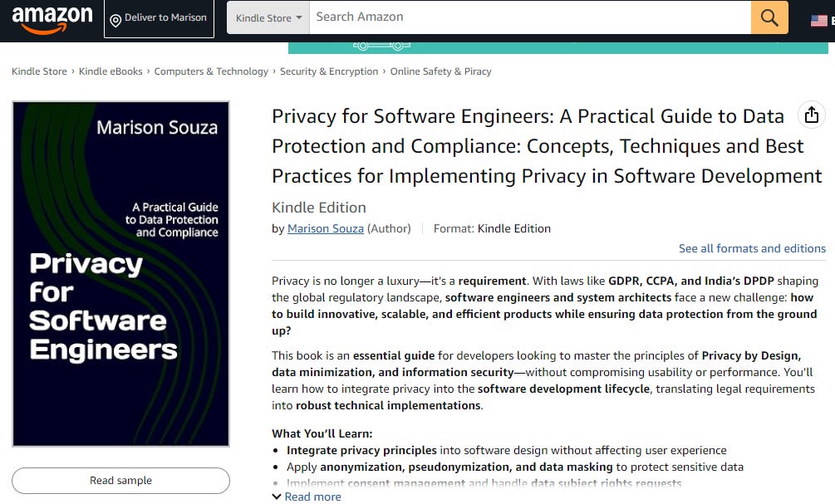This screenshot has width=835, height=504.
Task: Click the book title heading text
Action: pyautogui.click(x=547, y=146)
